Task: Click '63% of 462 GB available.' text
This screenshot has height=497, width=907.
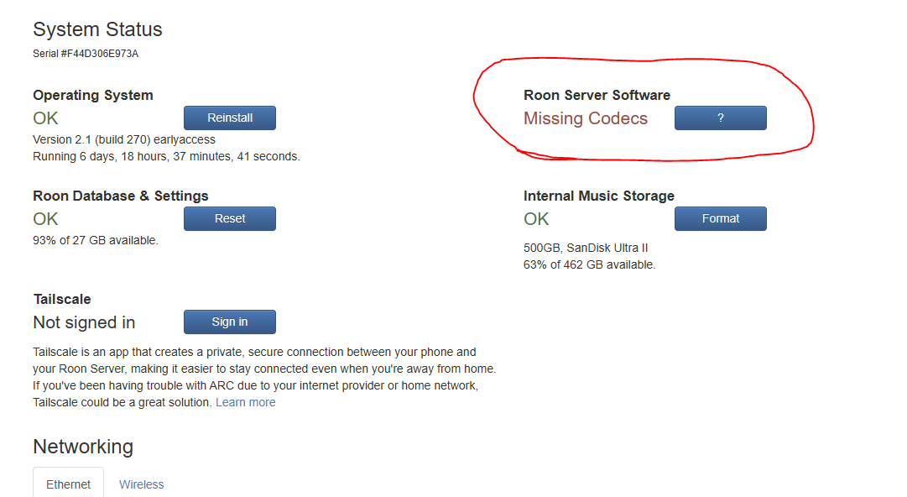Action: [590, 264]
